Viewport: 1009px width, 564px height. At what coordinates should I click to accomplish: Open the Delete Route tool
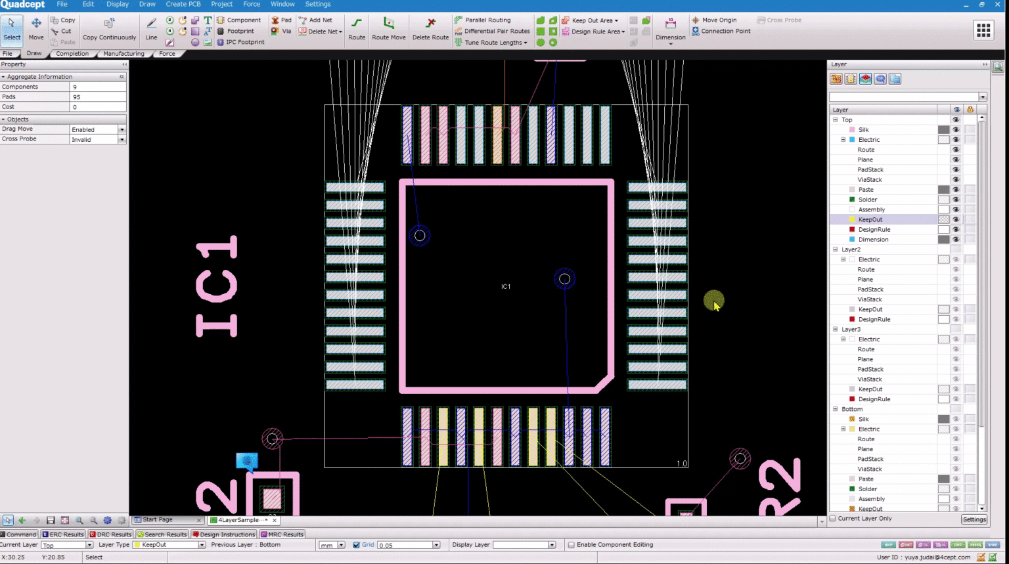pyautogui.click(x=430, y=28)
